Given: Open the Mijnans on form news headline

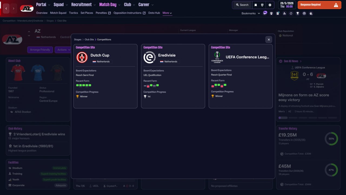Looking at the screenshot, I should (x=304, y=97).
